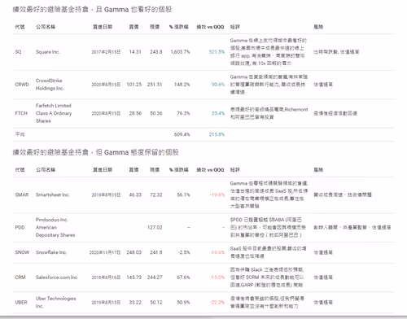Select the FTCH ticker cell

[x=21, y=113]
